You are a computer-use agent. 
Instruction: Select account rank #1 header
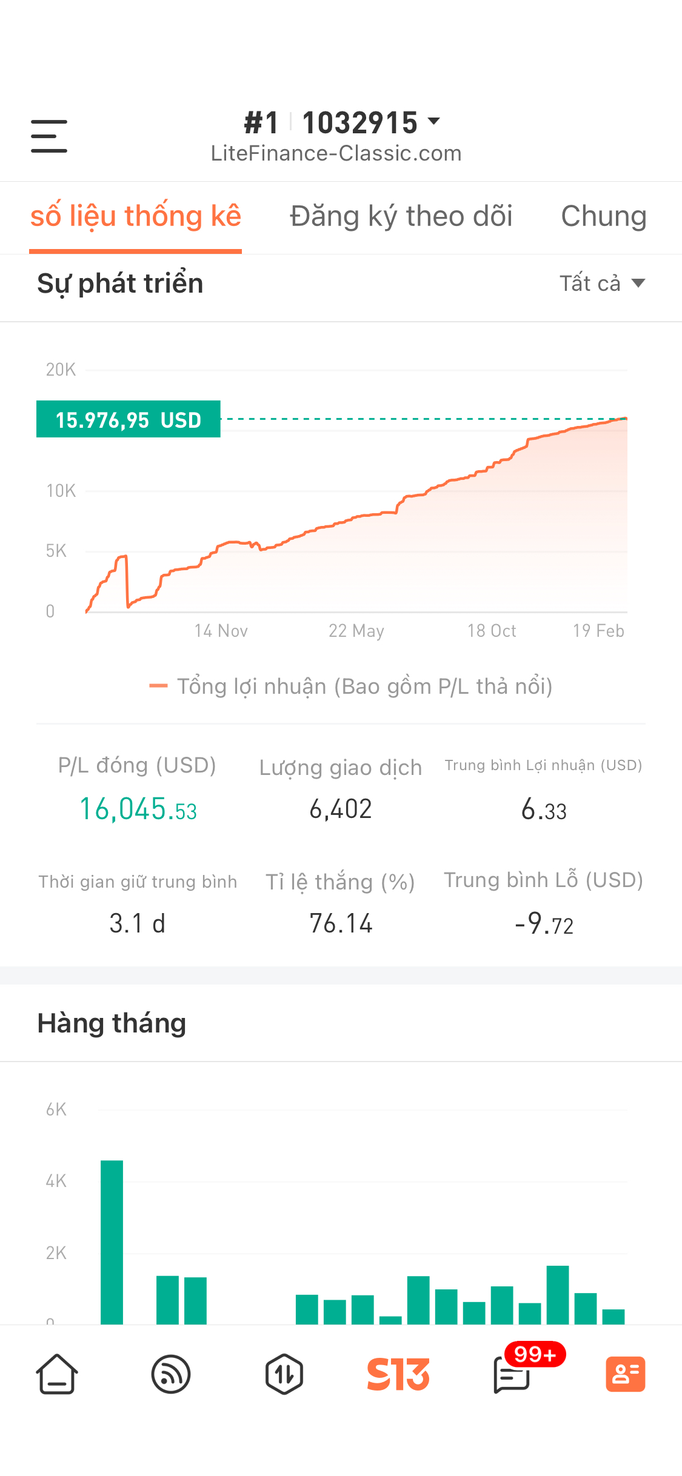[261, 122]
